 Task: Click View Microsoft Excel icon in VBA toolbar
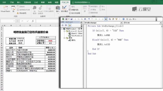63,19
